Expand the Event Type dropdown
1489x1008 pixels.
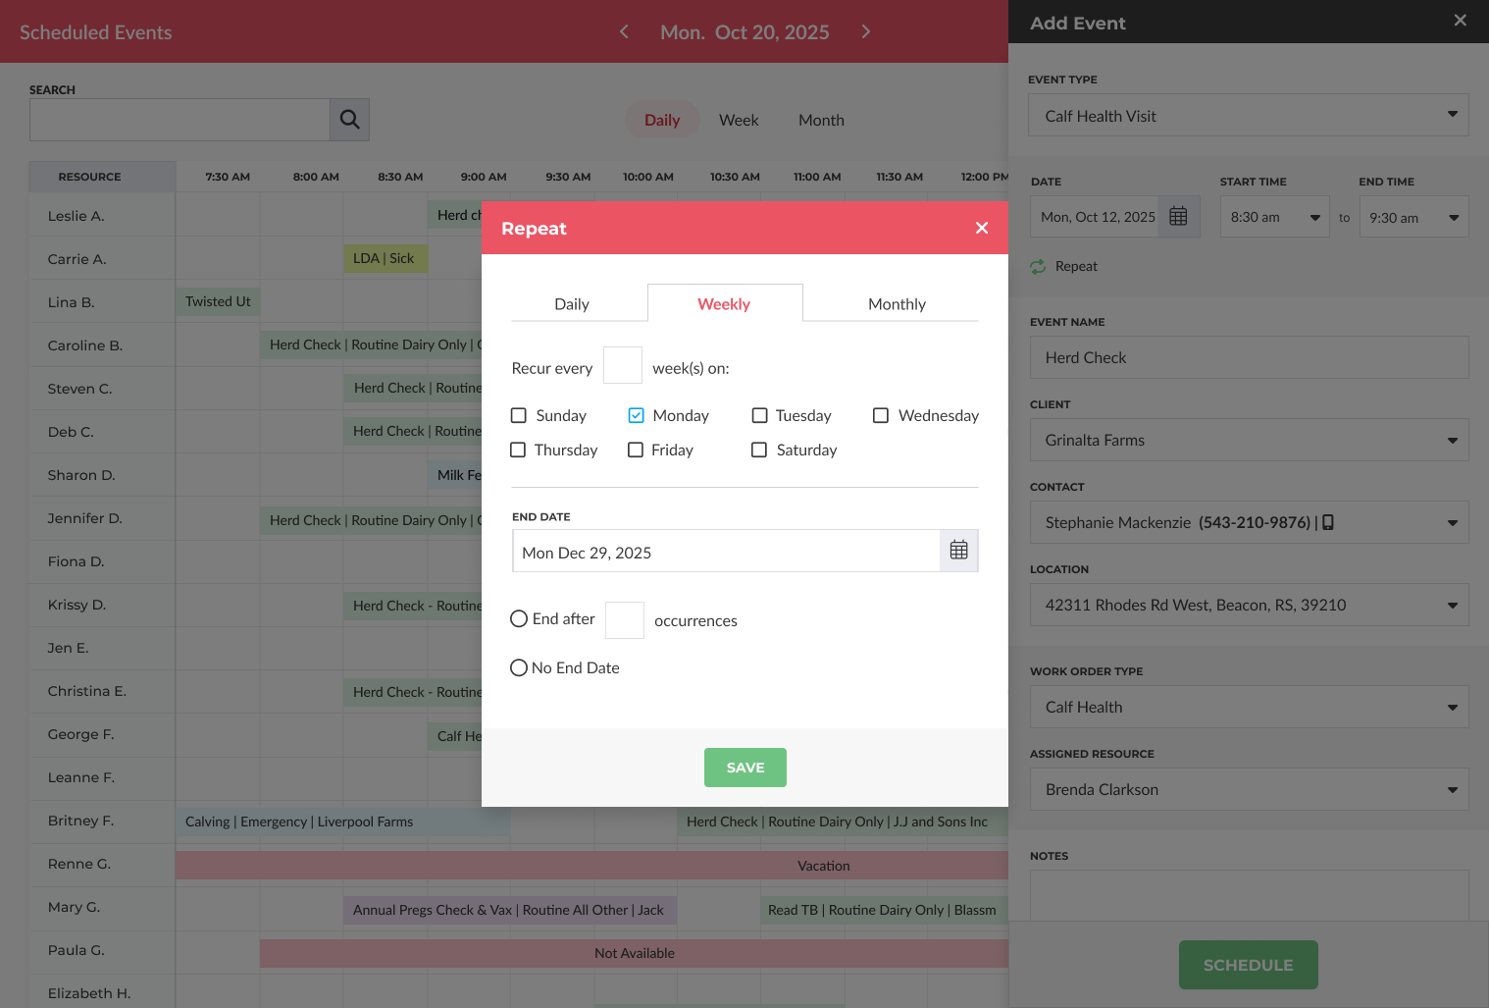pyautogui.click(x=1248, y=115)
